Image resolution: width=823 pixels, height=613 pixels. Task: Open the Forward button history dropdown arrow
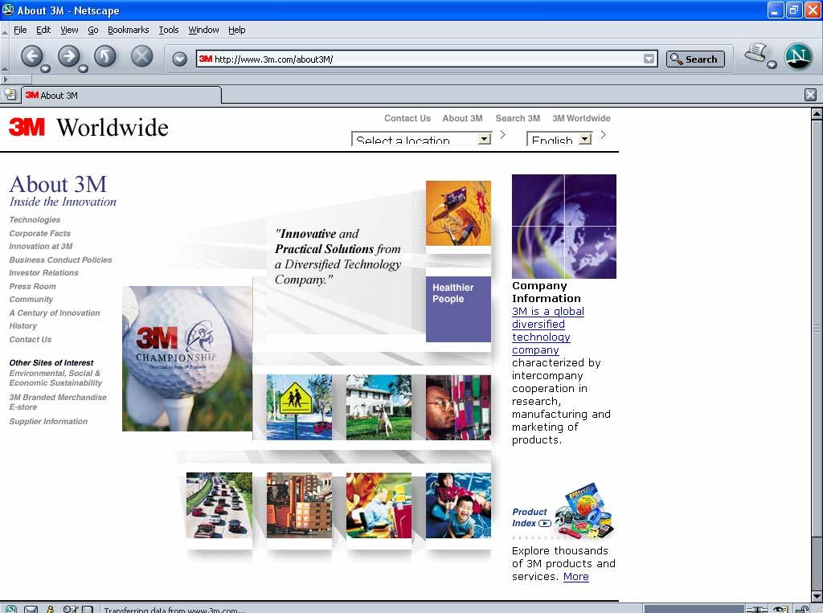tap(83, 69)
